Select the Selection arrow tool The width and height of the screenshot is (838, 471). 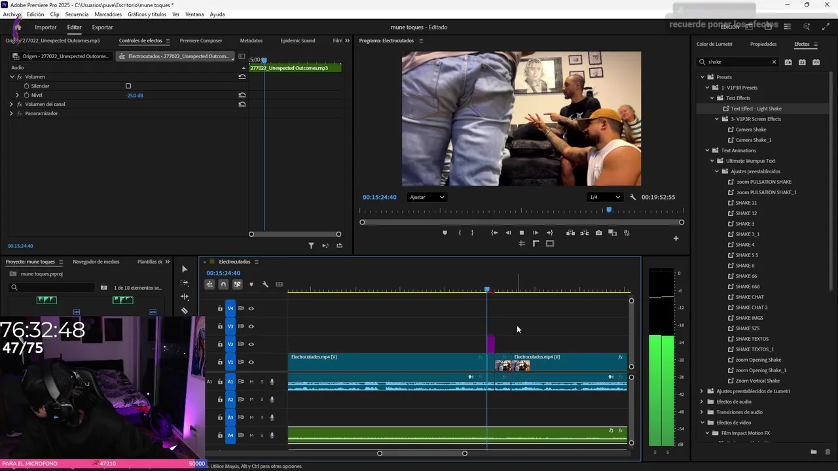click(185, 269)
